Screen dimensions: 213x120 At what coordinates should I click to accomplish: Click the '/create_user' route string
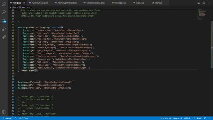pos(45,59)
